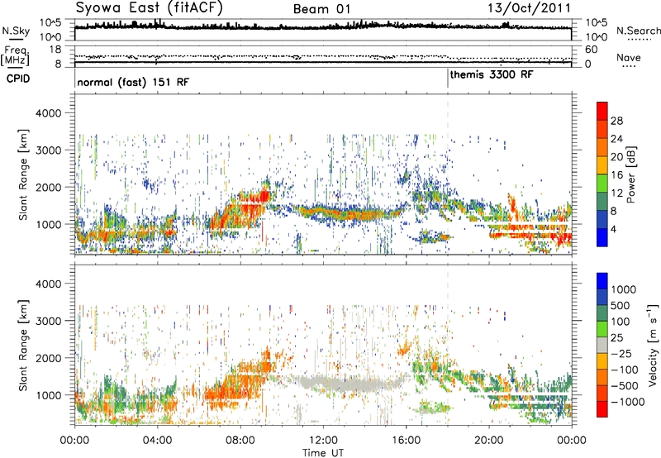The image size is (661, 458).
Task: Click the '-25' tick on the Velocity colorbar
Action: point(624,354)
